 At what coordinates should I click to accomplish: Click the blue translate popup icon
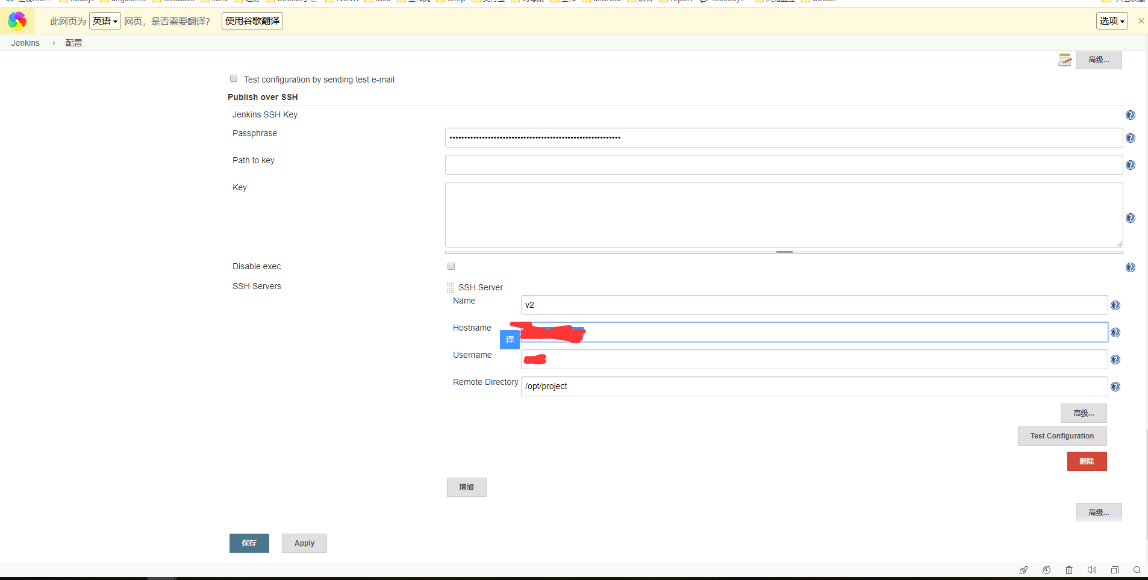(510, 340)
